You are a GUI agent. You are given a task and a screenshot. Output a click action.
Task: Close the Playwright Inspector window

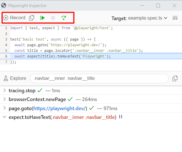pos(174,5)
